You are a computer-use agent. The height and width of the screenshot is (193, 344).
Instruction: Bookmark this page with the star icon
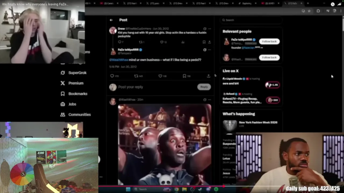click(309, 11)
